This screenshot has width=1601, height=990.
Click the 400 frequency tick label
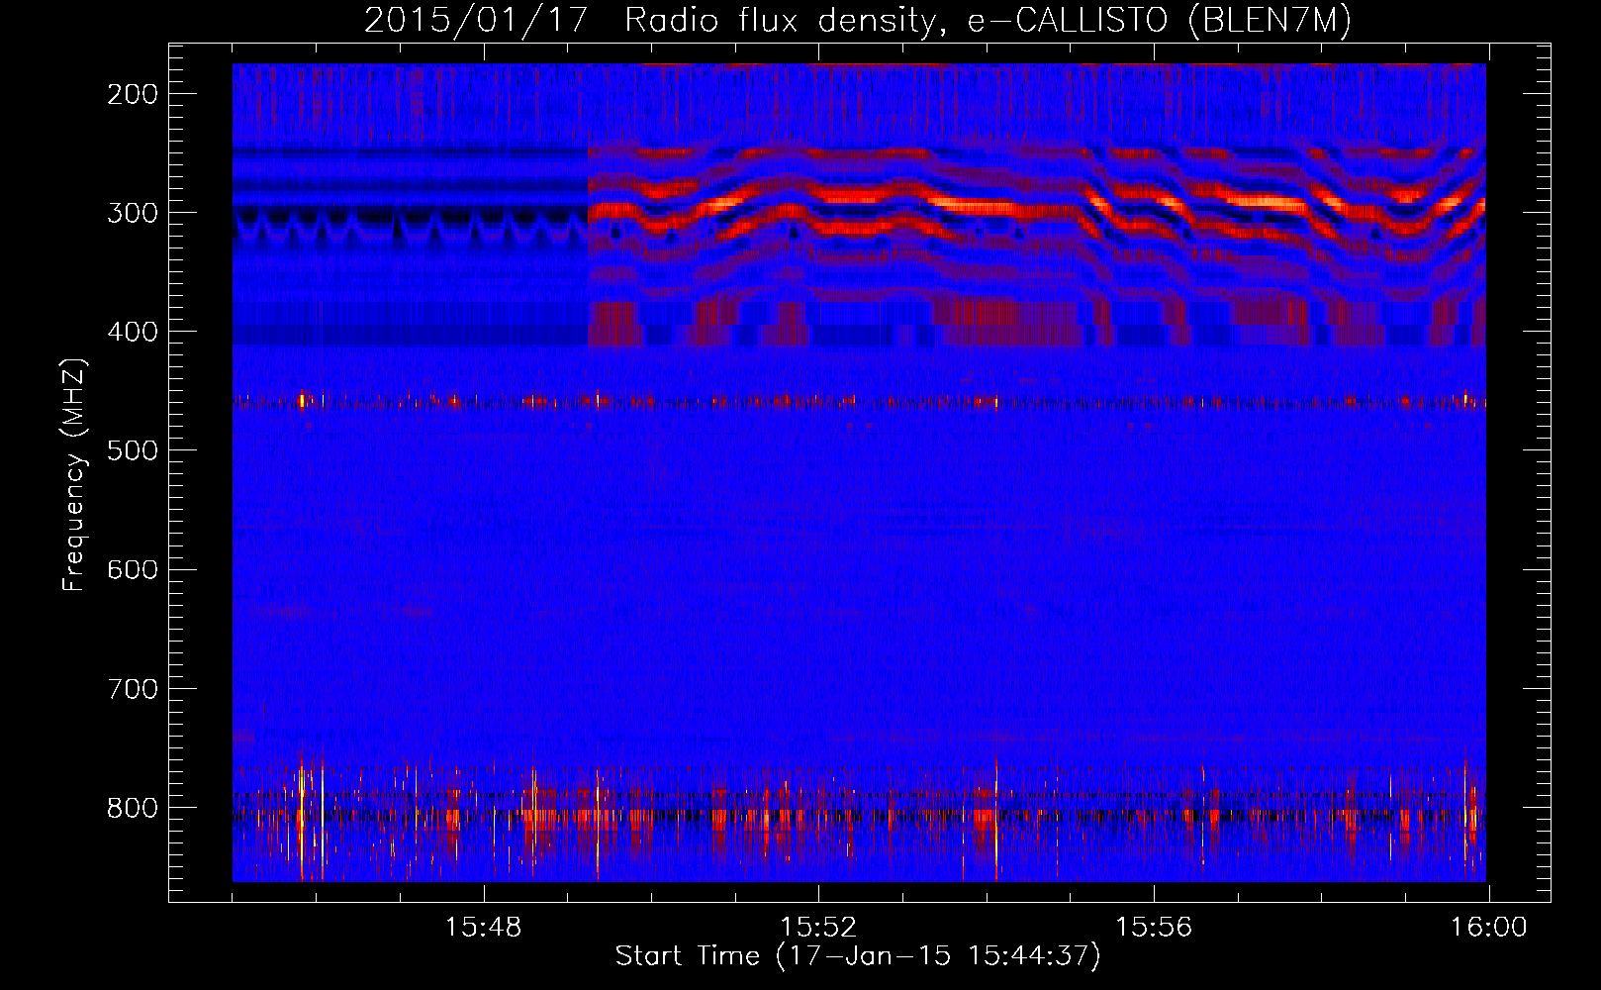(132, 332)
